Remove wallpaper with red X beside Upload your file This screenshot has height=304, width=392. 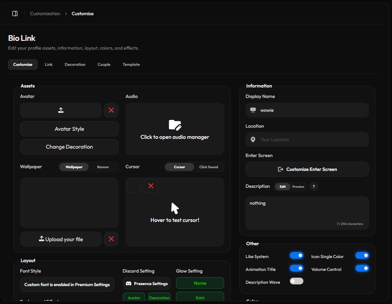click(111, 239)
